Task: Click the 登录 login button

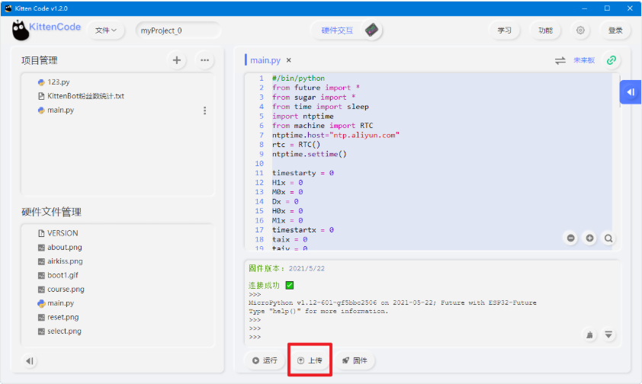Action: coord(615,30)
